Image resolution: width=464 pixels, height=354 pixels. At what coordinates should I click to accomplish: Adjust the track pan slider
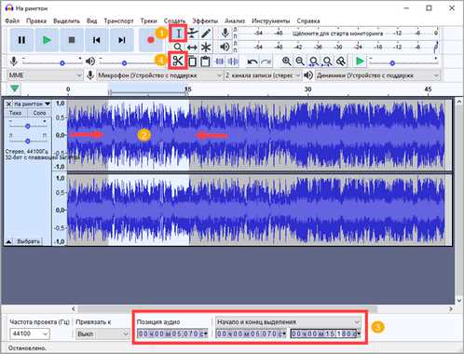[x=28, y=141]
